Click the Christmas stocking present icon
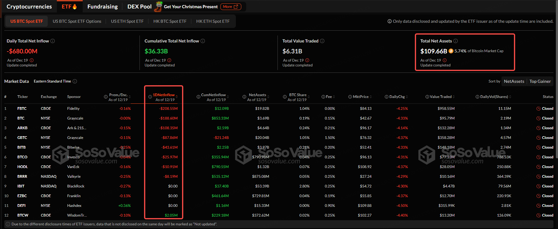Viewport: 558px width, 229px height. (158, 6)
